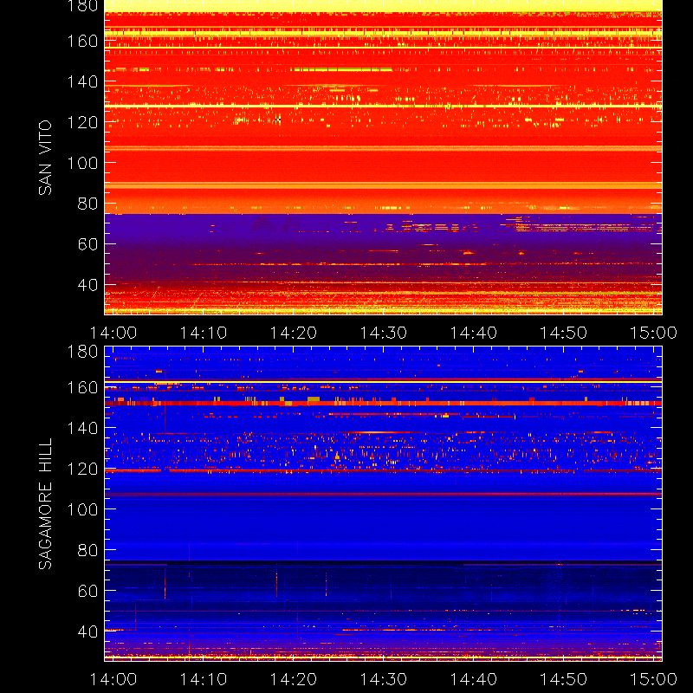Pick the 40 label on Sagamore Hill plot
Image resolution: width=693 pixels, height=693 pixels.
(x=88, y=631)
